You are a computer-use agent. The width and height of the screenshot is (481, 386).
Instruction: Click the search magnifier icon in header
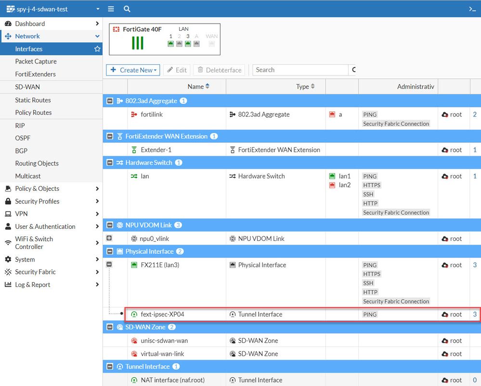(127, 9)
